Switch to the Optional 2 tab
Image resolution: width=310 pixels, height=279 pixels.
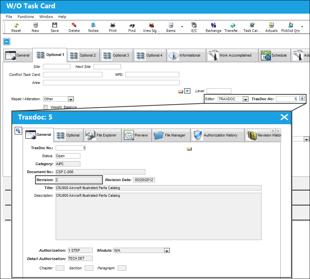click(x=83, y=56)
